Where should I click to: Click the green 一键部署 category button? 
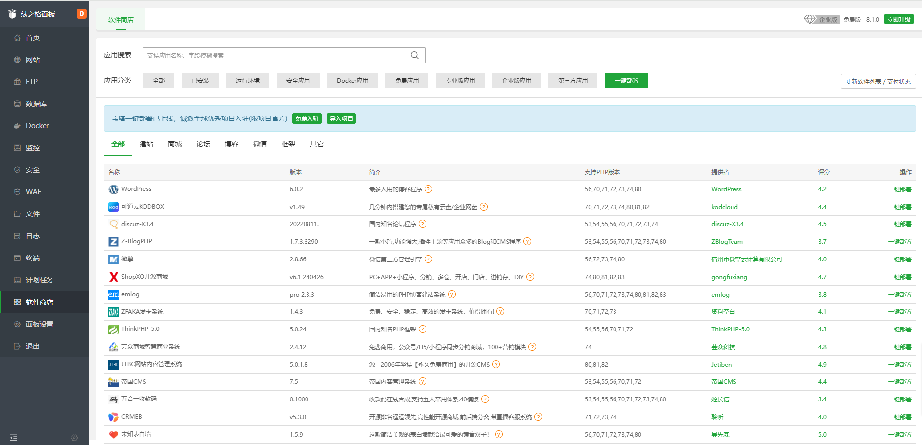point(626,80)
